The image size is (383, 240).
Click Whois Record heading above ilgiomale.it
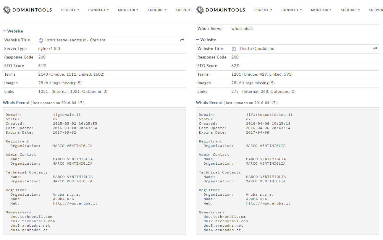[16, 103]
